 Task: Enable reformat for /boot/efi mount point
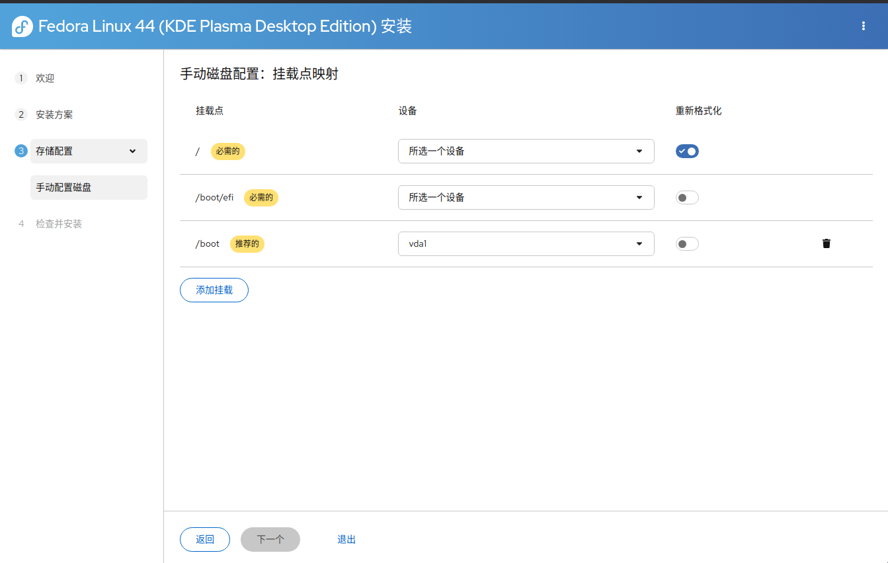tap(687, 198)
